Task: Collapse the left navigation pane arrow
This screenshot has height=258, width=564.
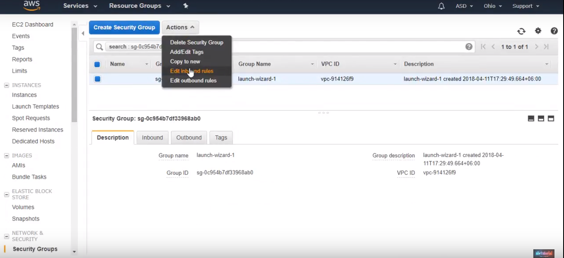Action: 83,33
